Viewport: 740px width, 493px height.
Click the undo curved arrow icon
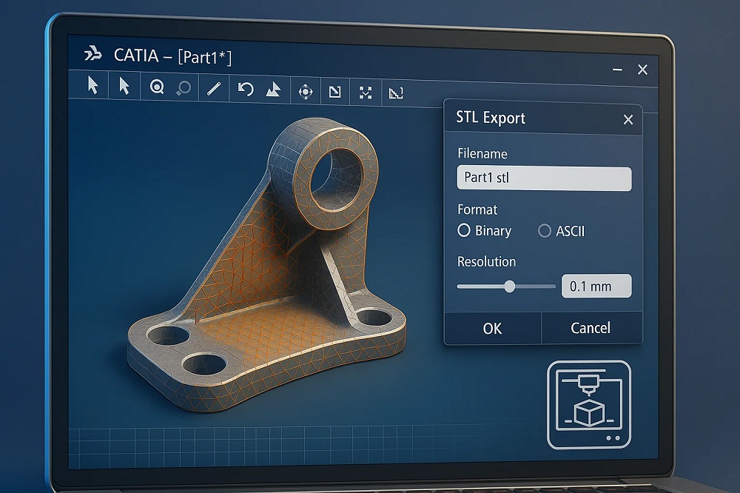point(246,89)
